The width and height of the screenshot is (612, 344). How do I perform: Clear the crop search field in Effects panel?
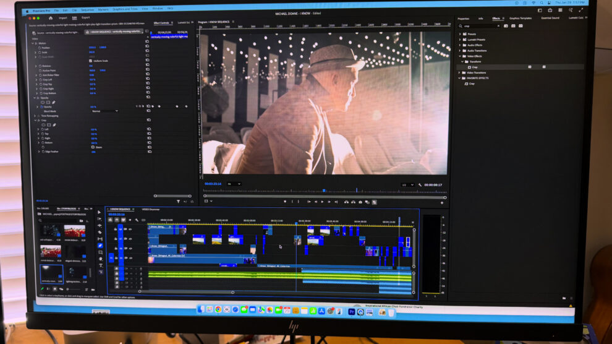coord(498,26)
